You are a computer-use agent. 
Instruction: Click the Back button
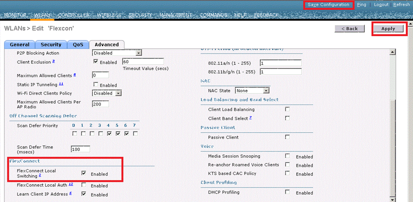pos(349,28)
